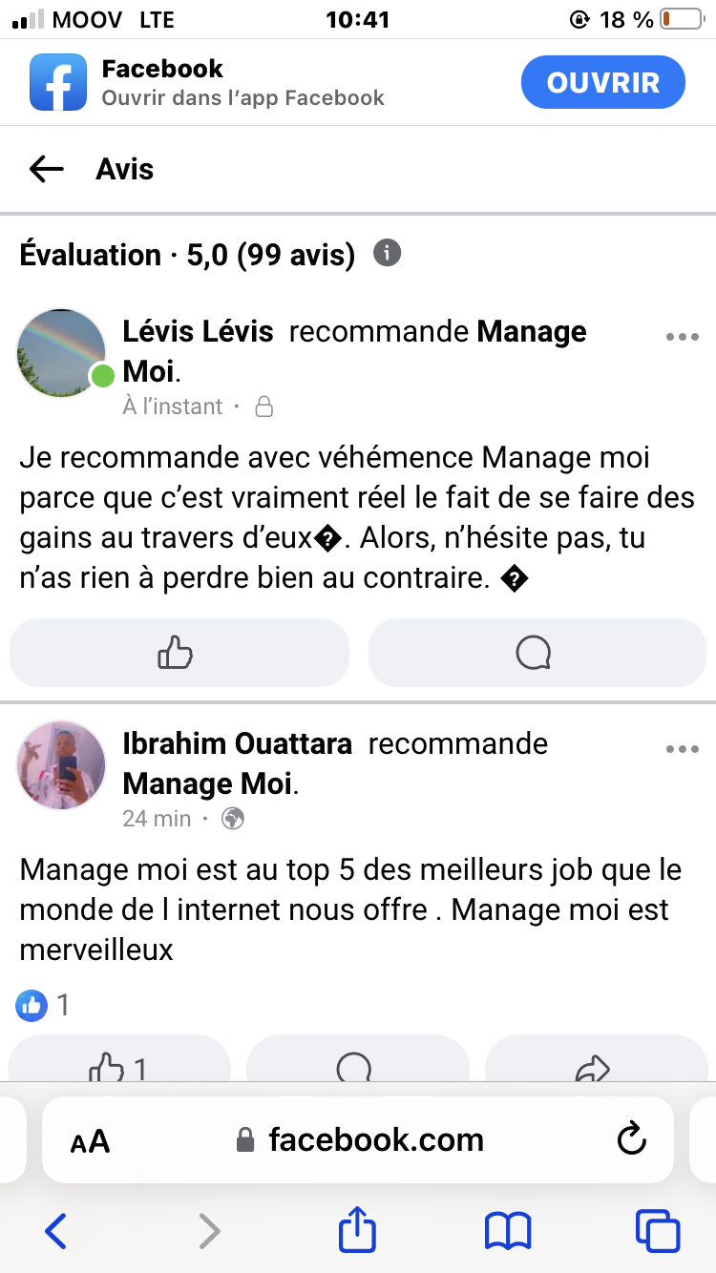Go back using Safari's back chevron

[x=56, y=1231]
